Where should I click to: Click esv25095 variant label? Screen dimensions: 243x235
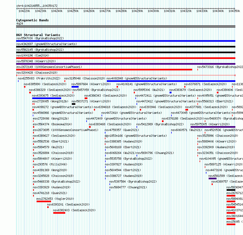click(x=235, y=222)
